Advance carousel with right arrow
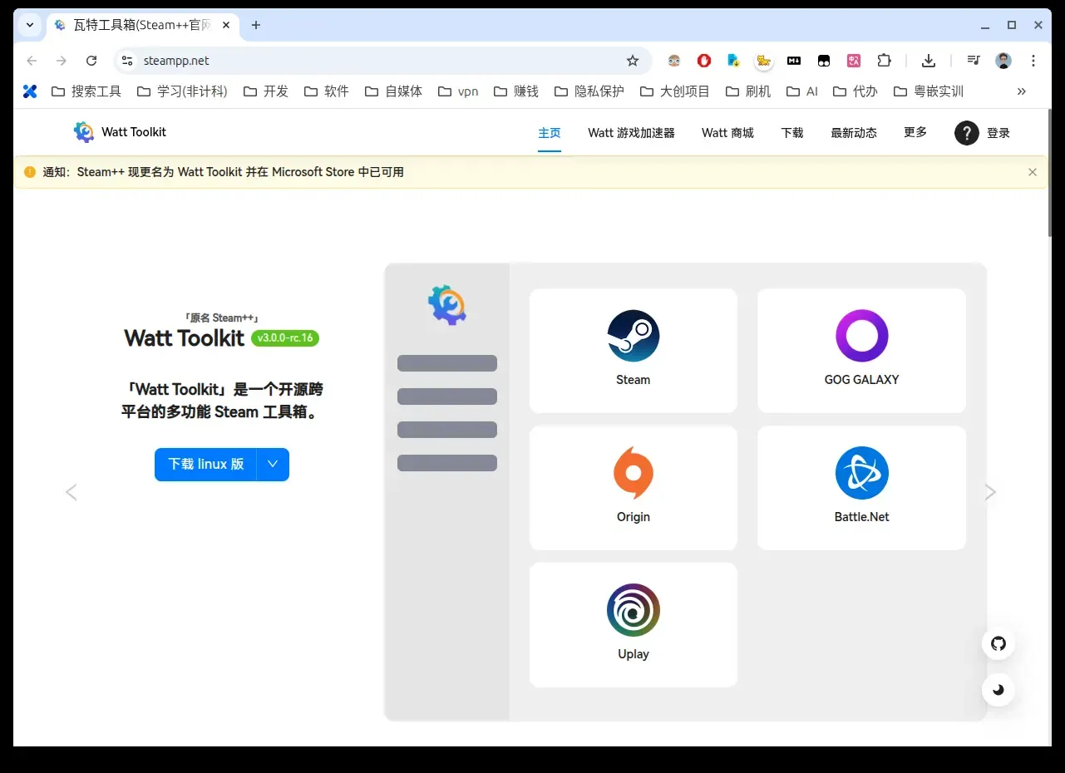Image resolution: width=1065 pixels, height=773 pixels. click(x=989, y=492)
